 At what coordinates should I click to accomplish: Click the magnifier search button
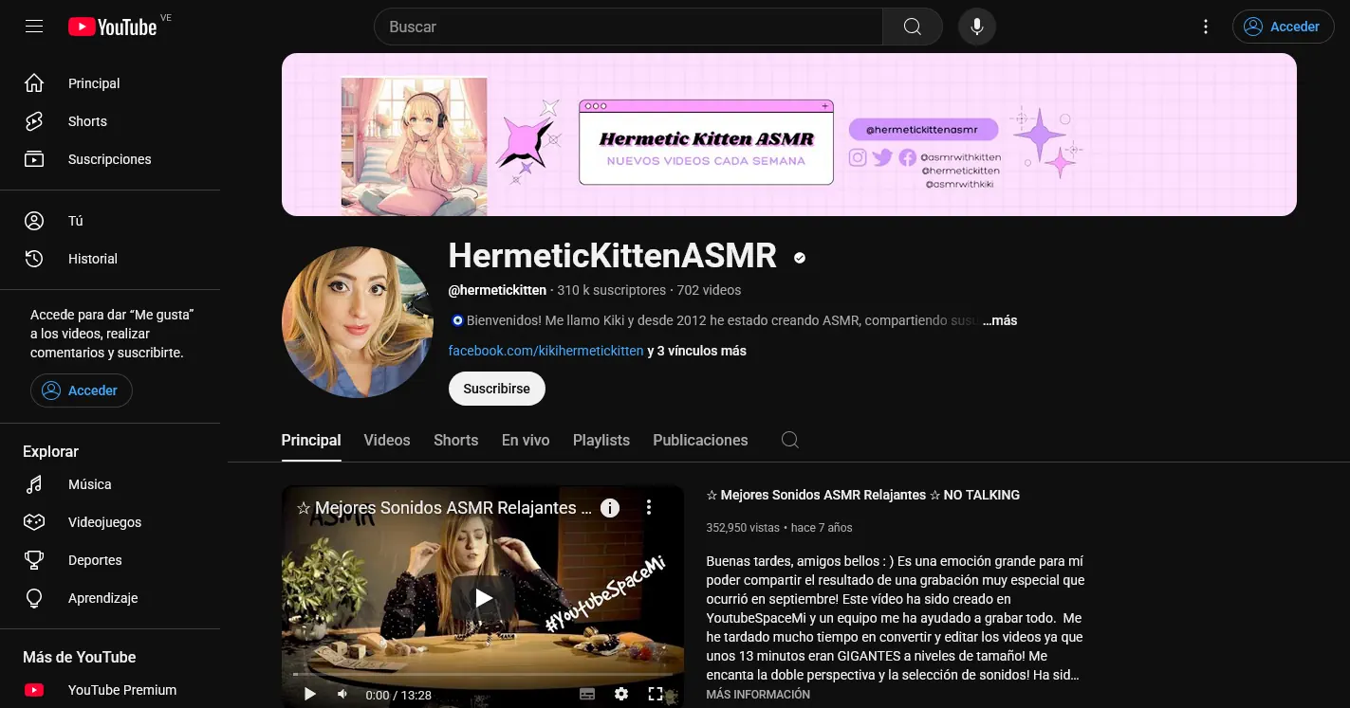[x=912, y=27]
